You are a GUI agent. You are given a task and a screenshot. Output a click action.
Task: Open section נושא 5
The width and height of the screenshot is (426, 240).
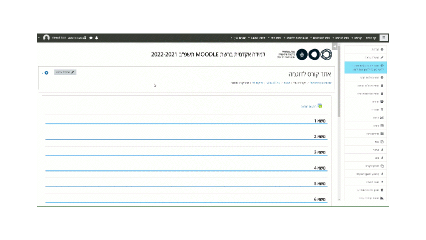click(320, 183)
